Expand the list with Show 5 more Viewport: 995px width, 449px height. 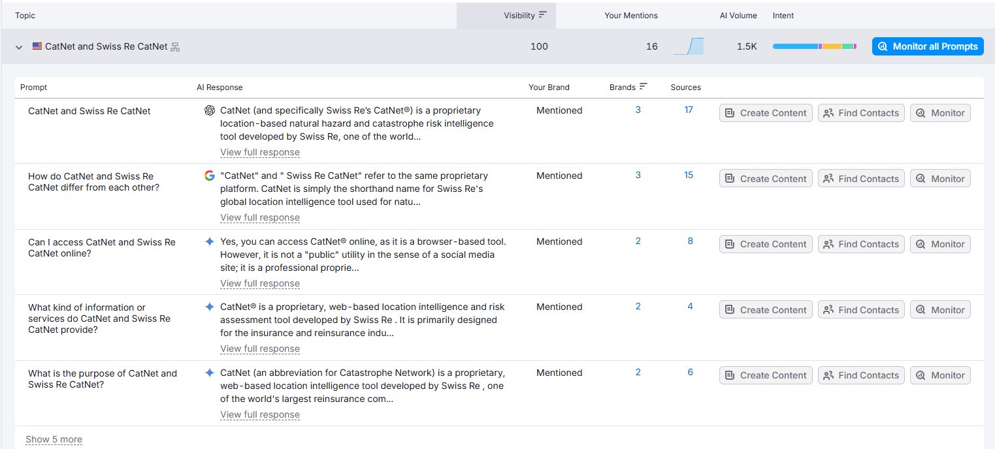[54, 439]
